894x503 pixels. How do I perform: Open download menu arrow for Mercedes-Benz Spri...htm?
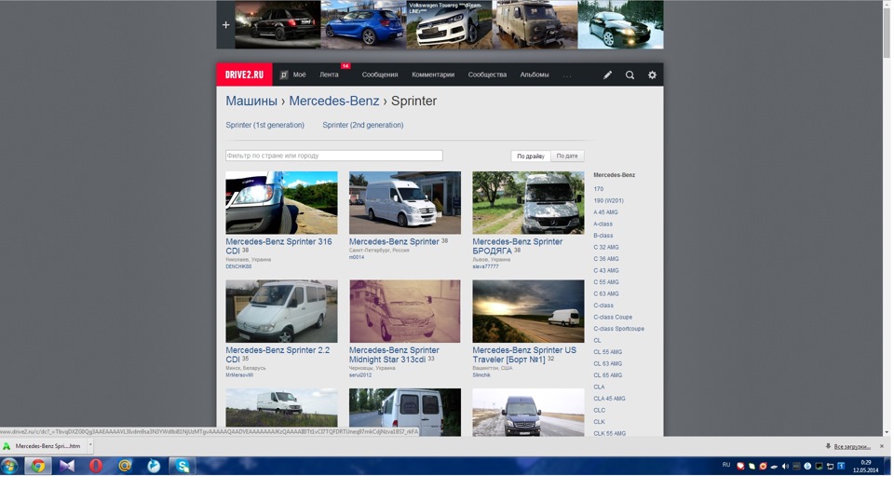pyautogui.click(x=90, y=445)
